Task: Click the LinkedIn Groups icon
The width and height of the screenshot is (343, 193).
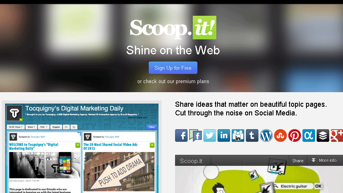Action: [238, 135]
